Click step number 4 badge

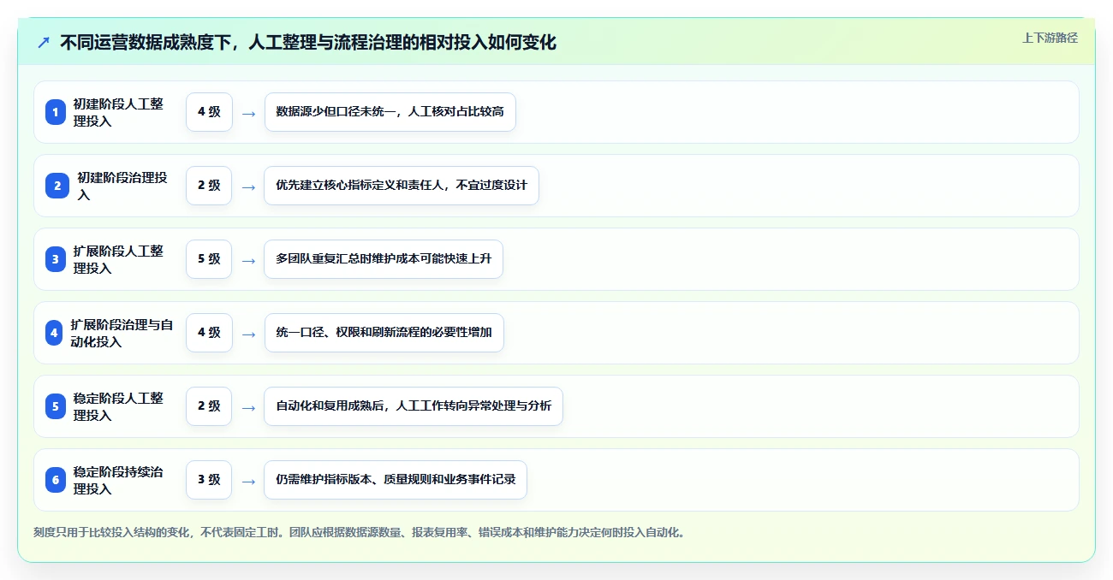click(x=55, y=333)
